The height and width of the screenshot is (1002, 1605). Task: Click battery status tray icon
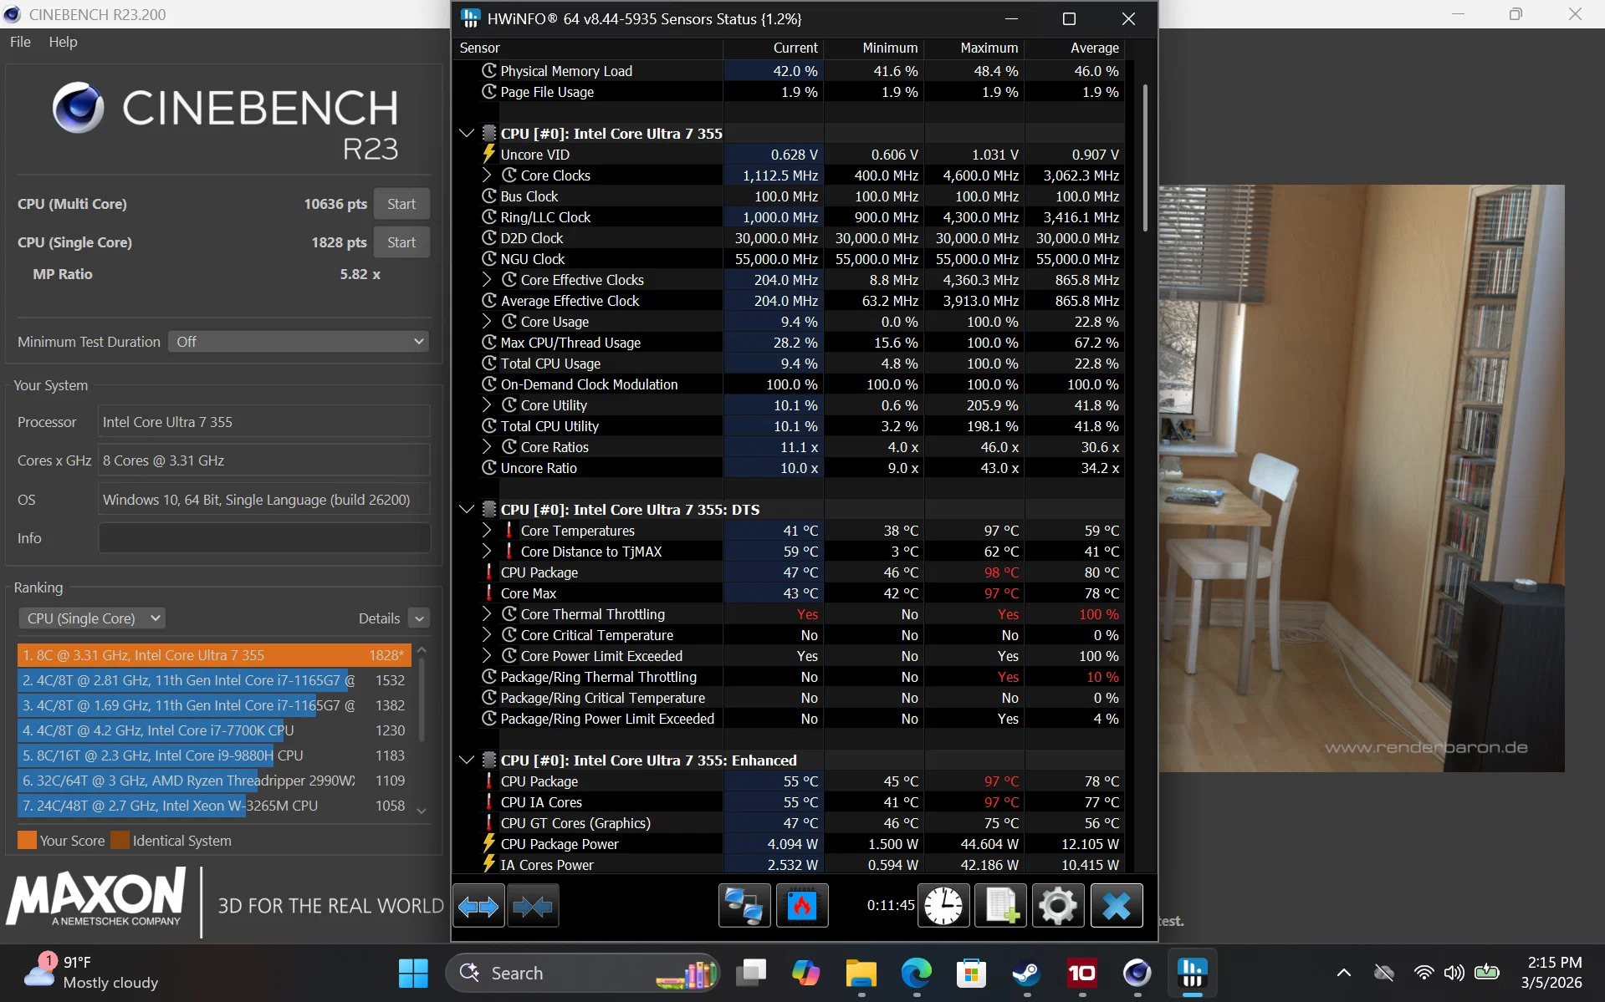(1487, 973)
